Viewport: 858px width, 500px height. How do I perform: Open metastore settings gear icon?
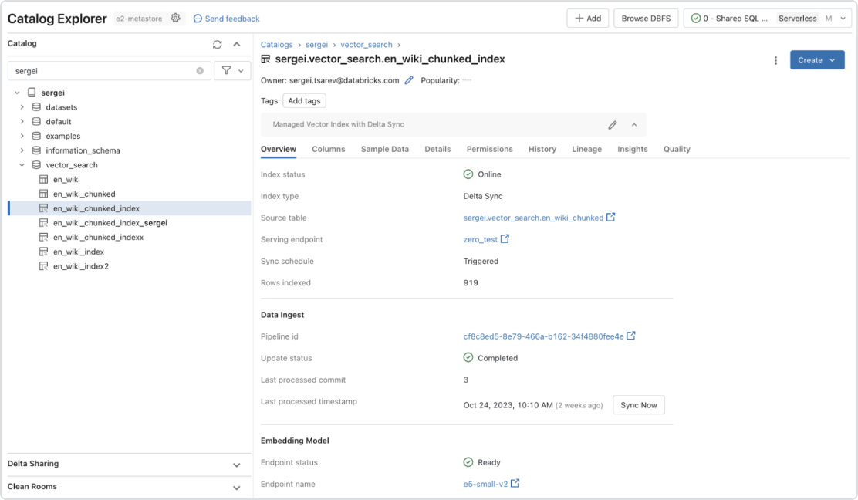pos(175,18)
